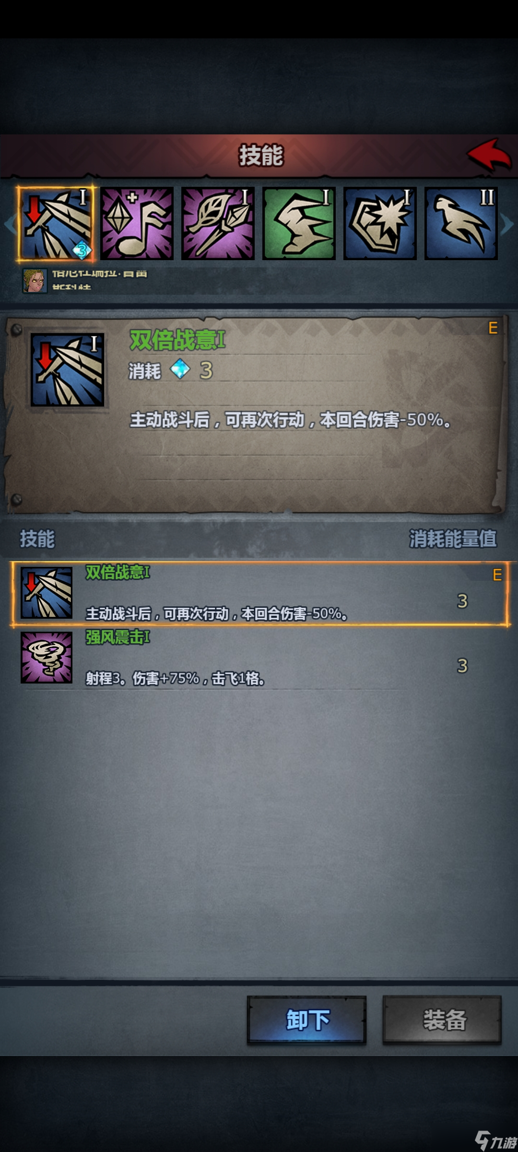Click the hero portrait thumbnail
The height and width of the screenshot is (1152, 518).
[35, 280]
